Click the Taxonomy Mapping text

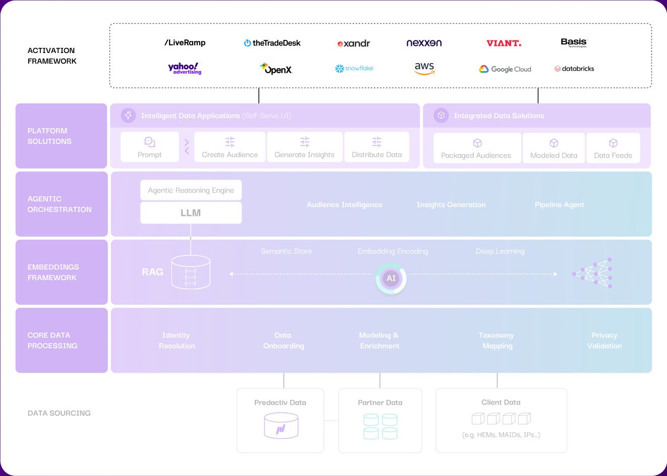(x=497, y=340)
